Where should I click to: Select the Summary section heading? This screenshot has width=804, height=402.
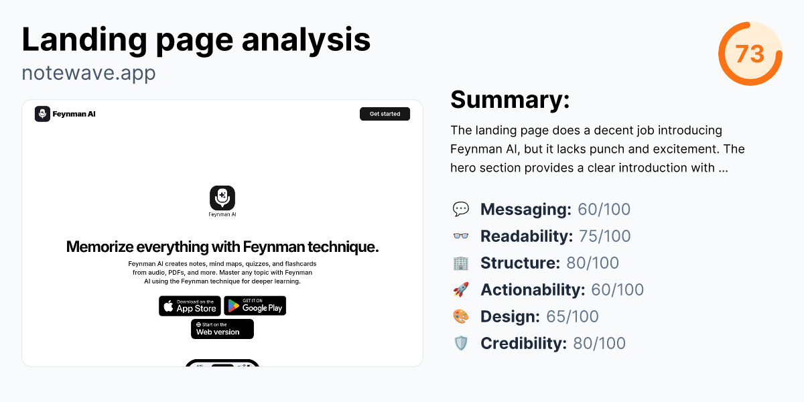pos(510,99)
